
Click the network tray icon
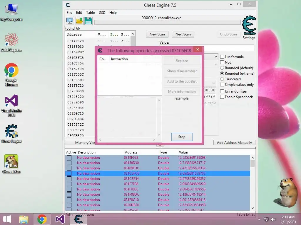(266, 219)
